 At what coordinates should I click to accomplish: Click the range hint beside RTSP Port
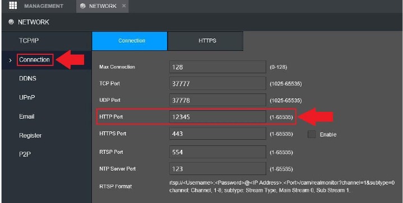pyautogui.click(x=281, y=152)
